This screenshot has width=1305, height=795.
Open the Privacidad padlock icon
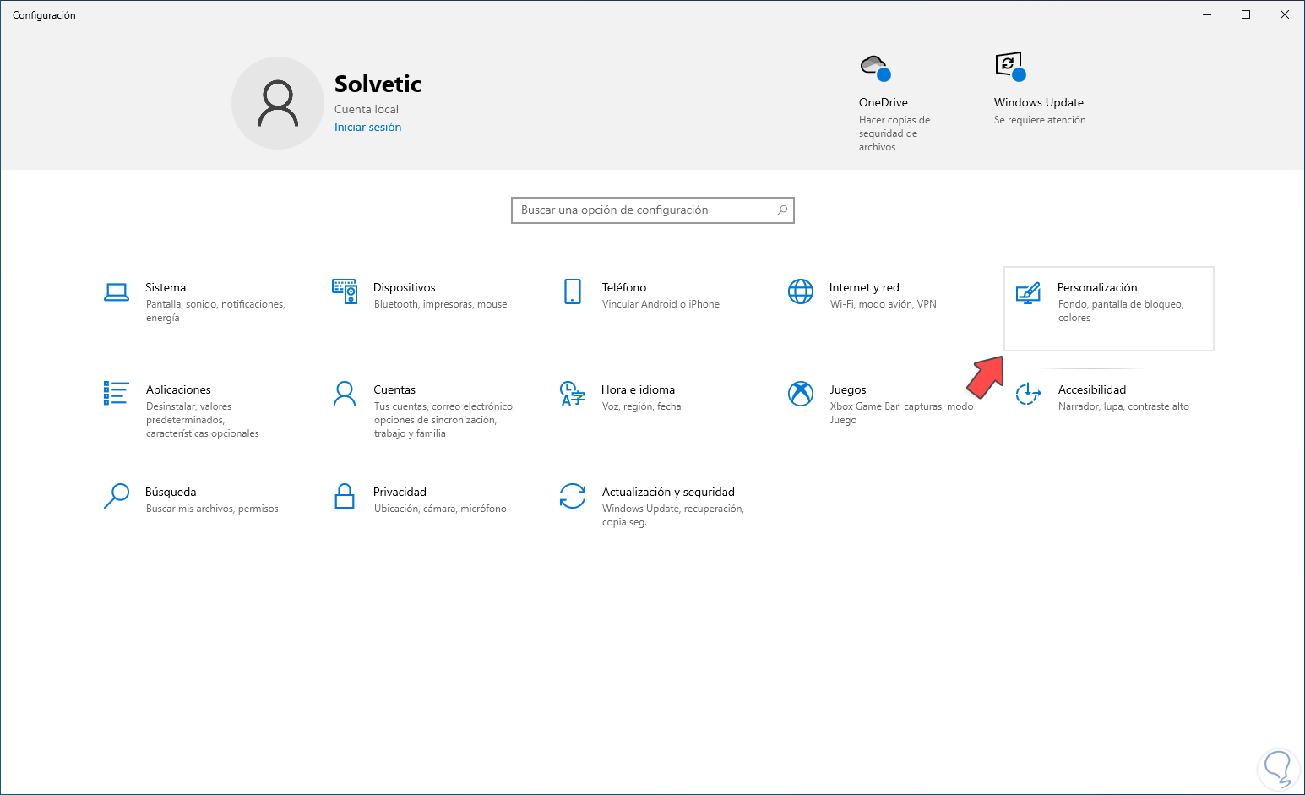coord(345,496)
